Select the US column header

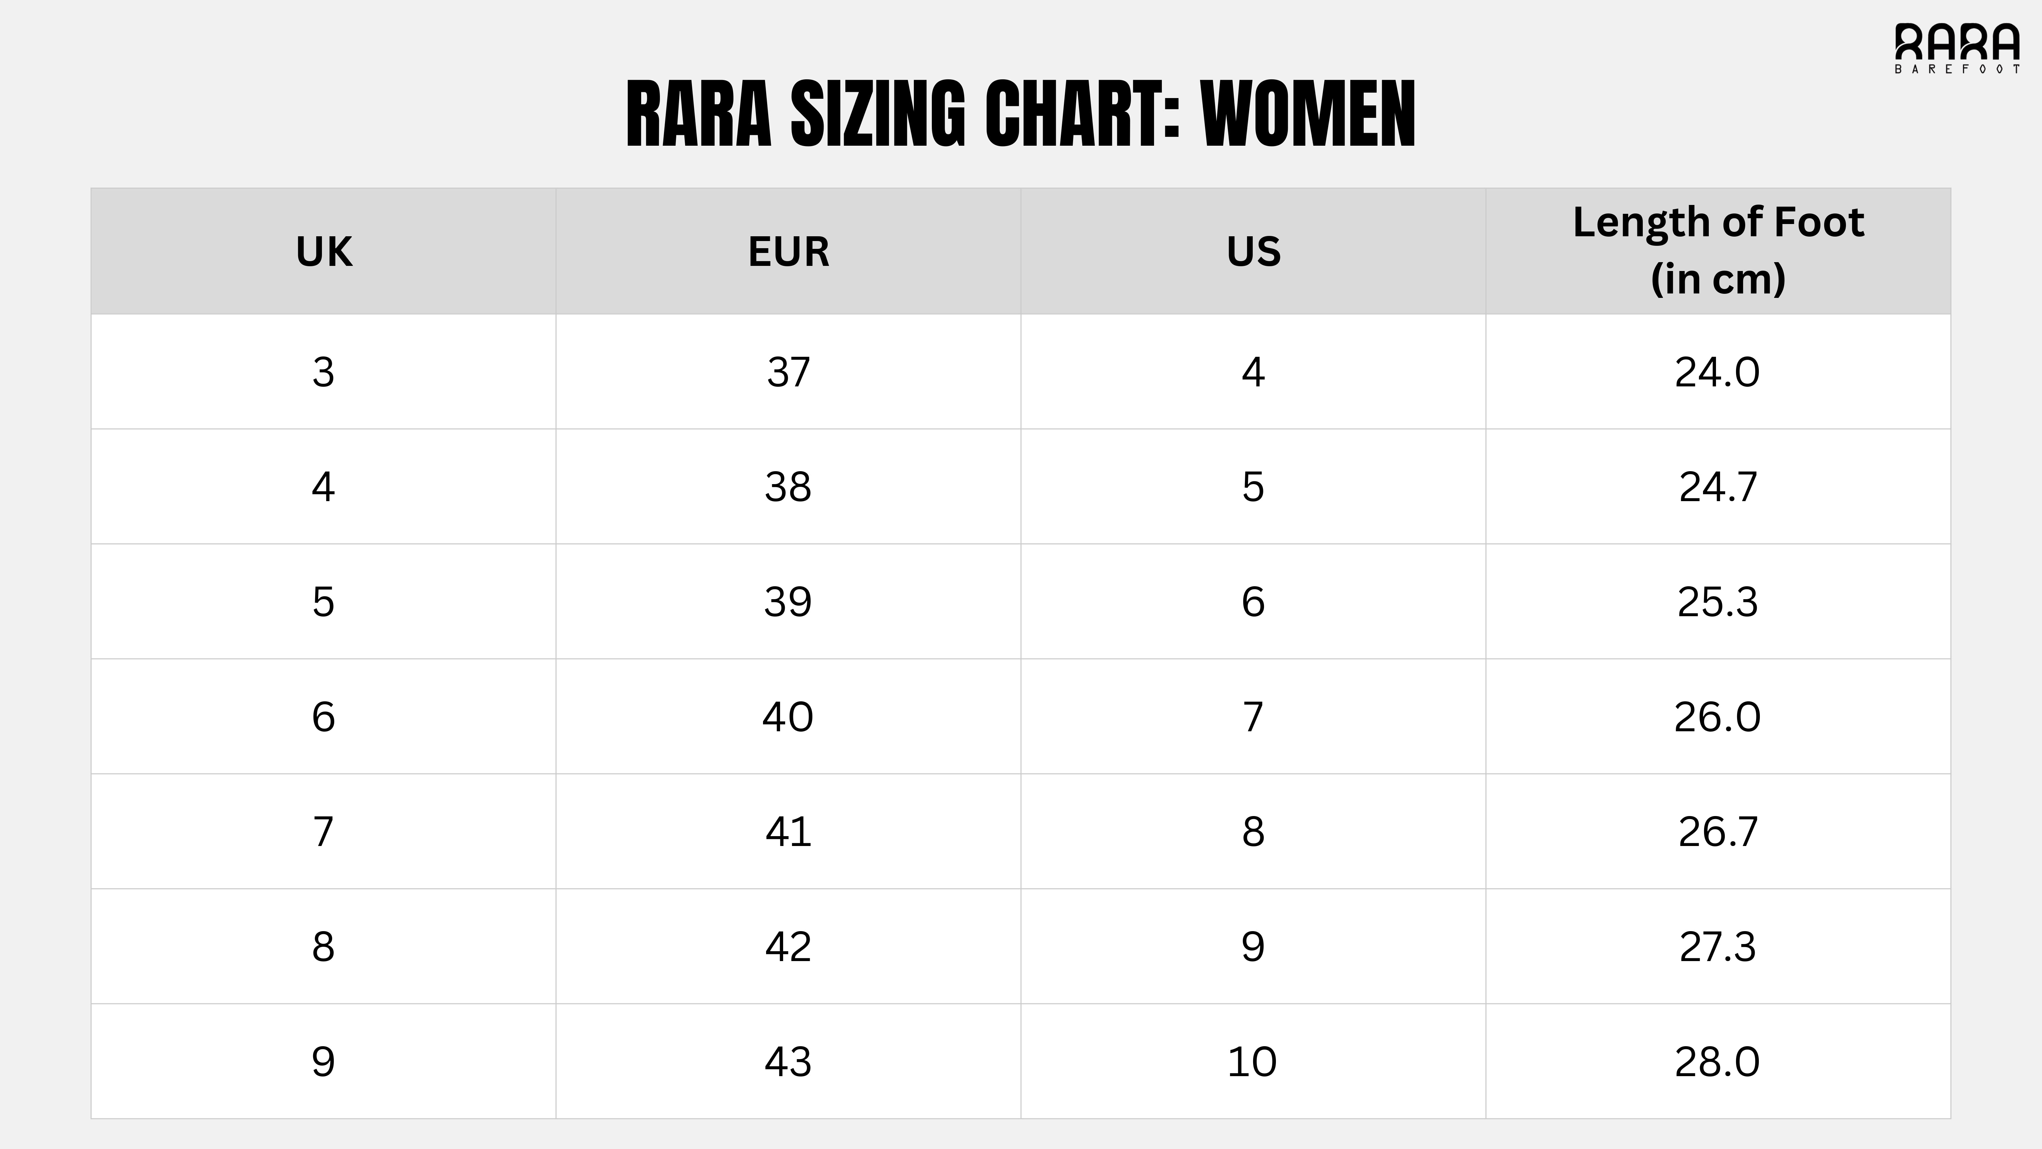(1253, 251)
